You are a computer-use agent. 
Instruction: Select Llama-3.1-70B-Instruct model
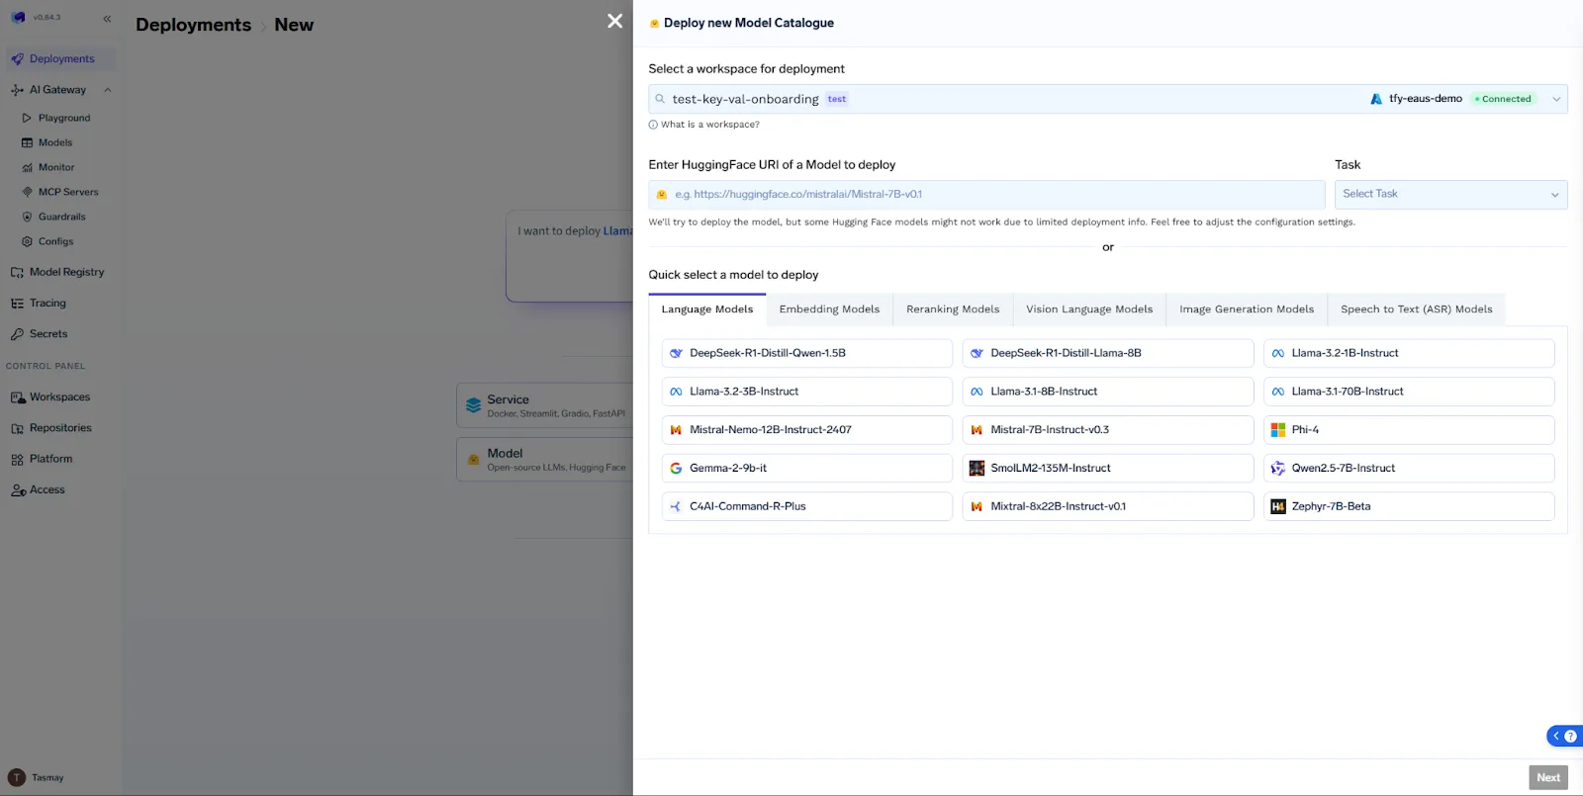click(1409, 392)
